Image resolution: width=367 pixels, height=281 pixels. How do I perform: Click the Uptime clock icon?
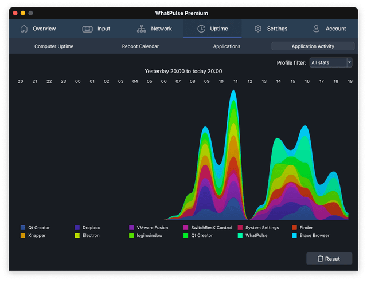click(x=201, y=29)
